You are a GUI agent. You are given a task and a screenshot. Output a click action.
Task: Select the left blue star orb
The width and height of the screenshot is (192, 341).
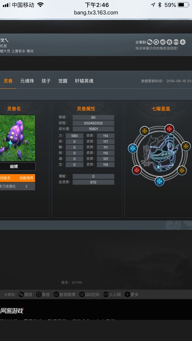click(133, 148)
